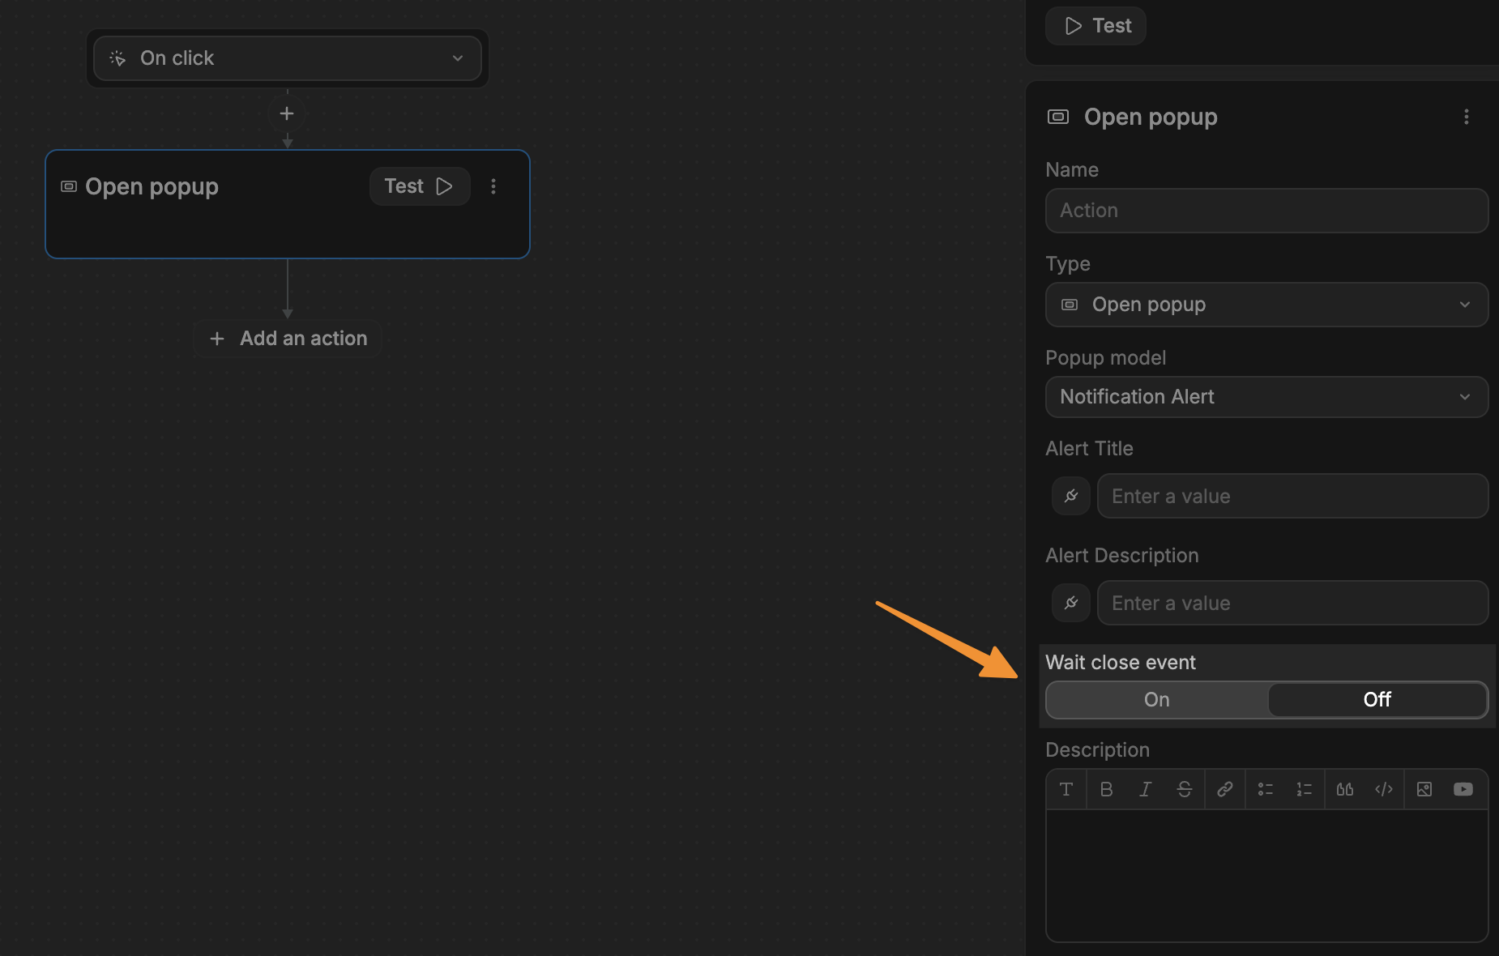The image size is (1499, 956).
Task: Click the Name input field
Action: pyautogui.click(x=1266, y=211)
